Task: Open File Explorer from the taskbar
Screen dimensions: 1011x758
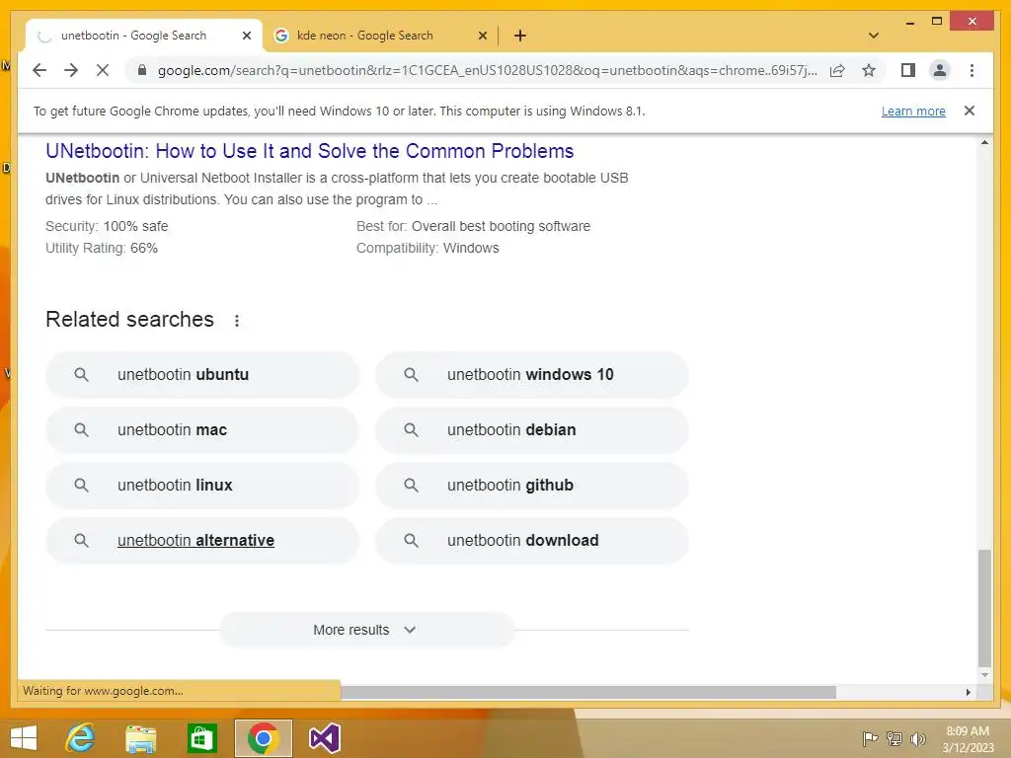Action: [140, 738]
